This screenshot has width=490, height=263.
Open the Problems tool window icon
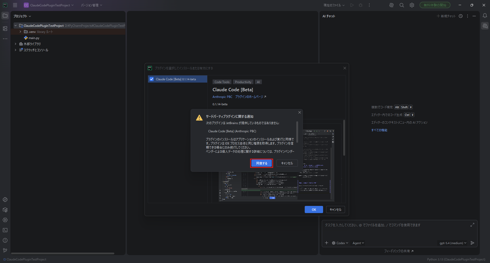pos(5,240)
